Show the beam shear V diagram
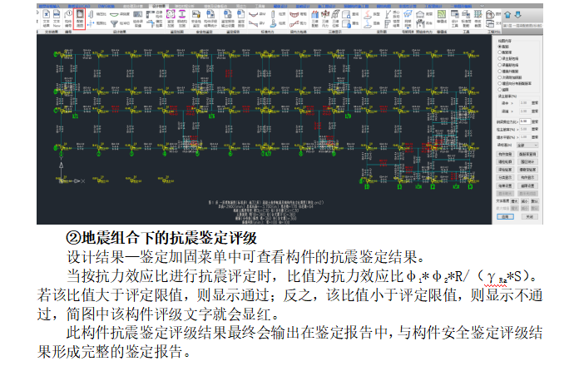The image size is (574, 371). [256, 23]
